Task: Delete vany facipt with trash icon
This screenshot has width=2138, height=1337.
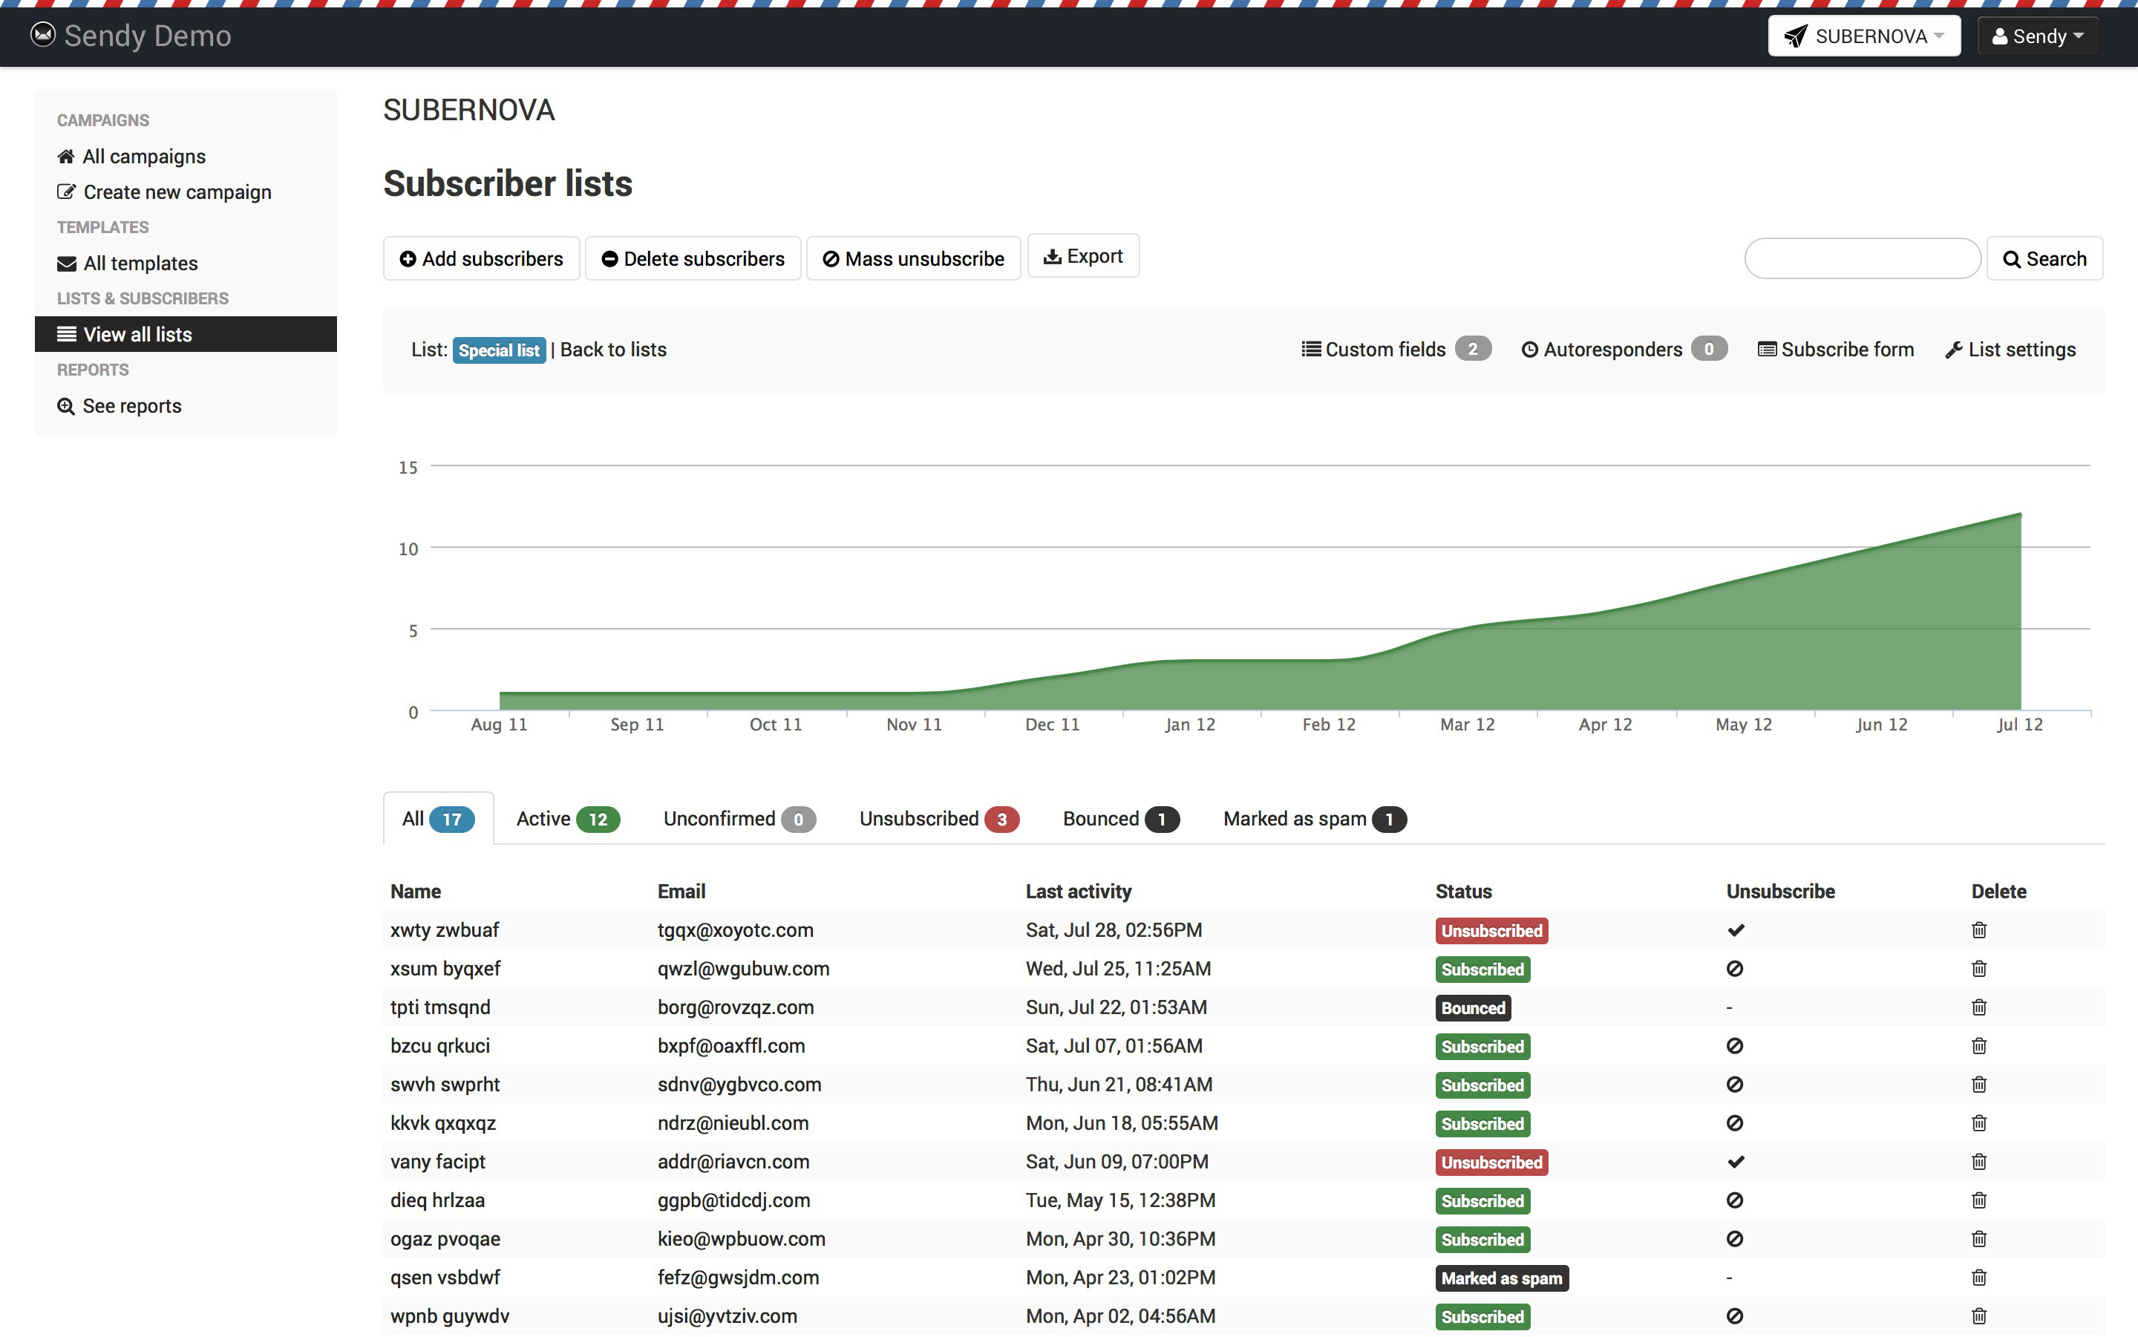Action: coord(1979,1162)
